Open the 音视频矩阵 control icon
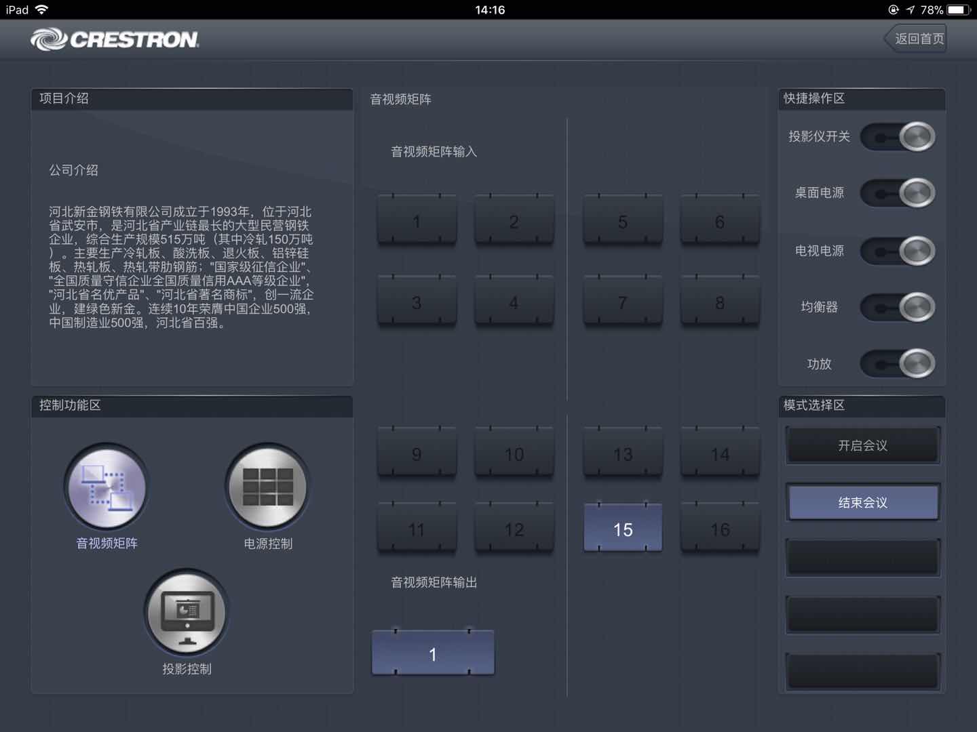 (107, 487)
